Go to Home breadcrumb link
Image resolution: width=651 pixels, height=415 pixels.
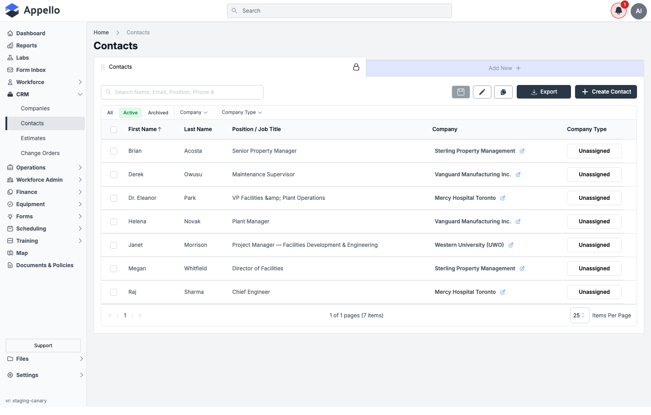click(101, 33)
